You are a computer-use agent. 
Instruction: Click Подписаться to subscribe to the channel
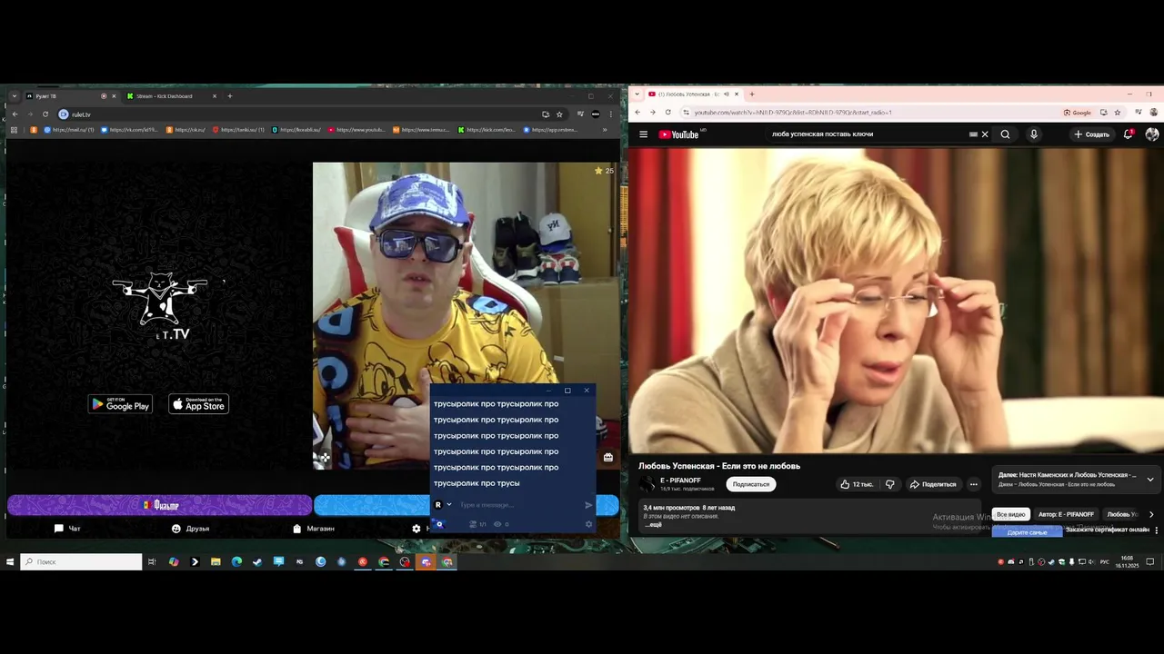coord(751,484)
